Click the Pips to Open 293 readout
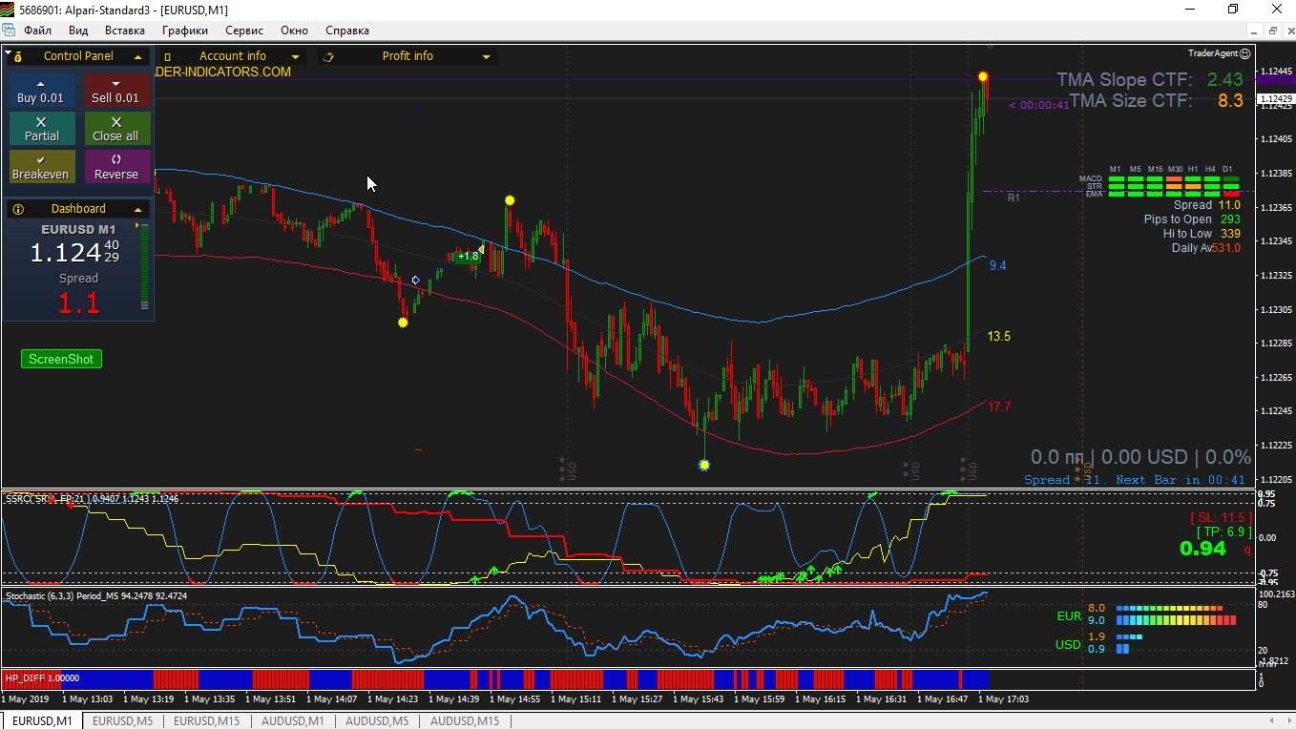1296x729 pixels. [1193, 219]
